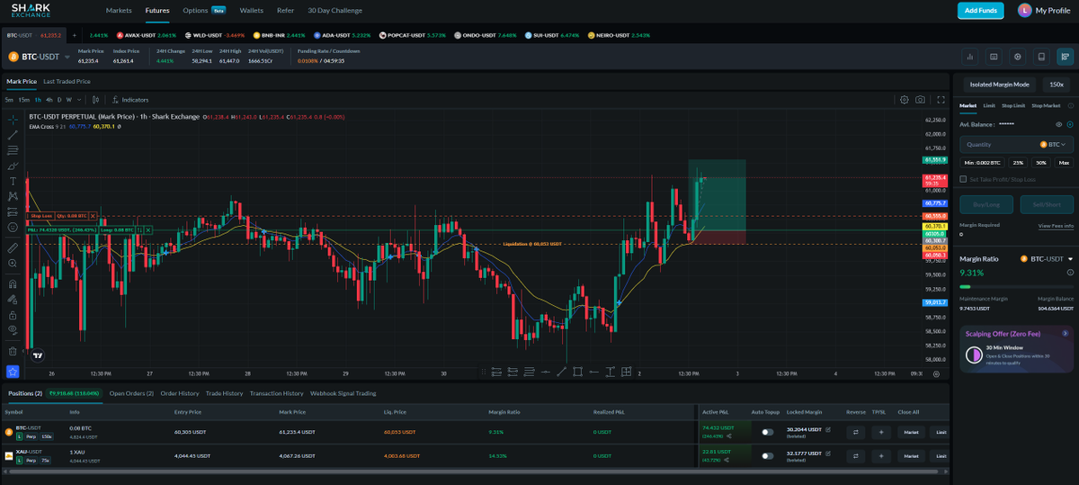The height and width of the screenshot is (485, 1079).
Task: Expand more timeframes dropdown arrow
Action: 77,100
